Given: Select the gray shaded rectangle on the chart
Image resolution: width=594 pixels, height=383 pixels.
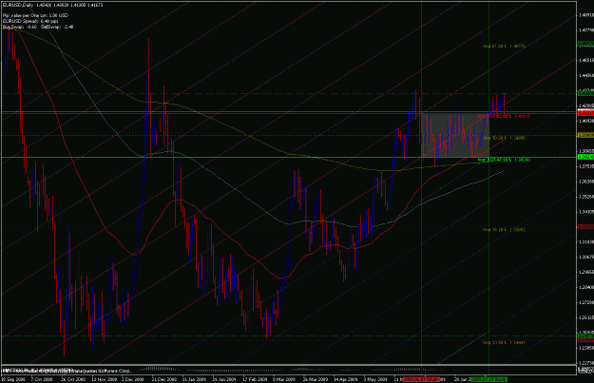Looking at the screenshot, I should click(x=455, y=135).
